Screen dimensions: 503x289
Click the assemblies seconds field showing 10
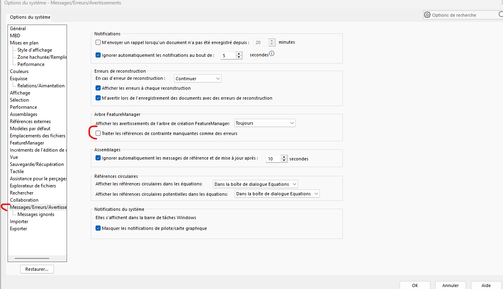pyautogui.click(x=273, y=158)
